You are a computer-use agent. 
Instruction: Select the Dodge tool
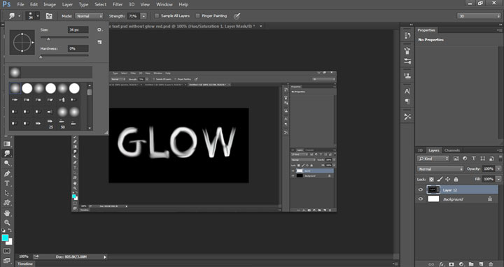coord(7,164)
